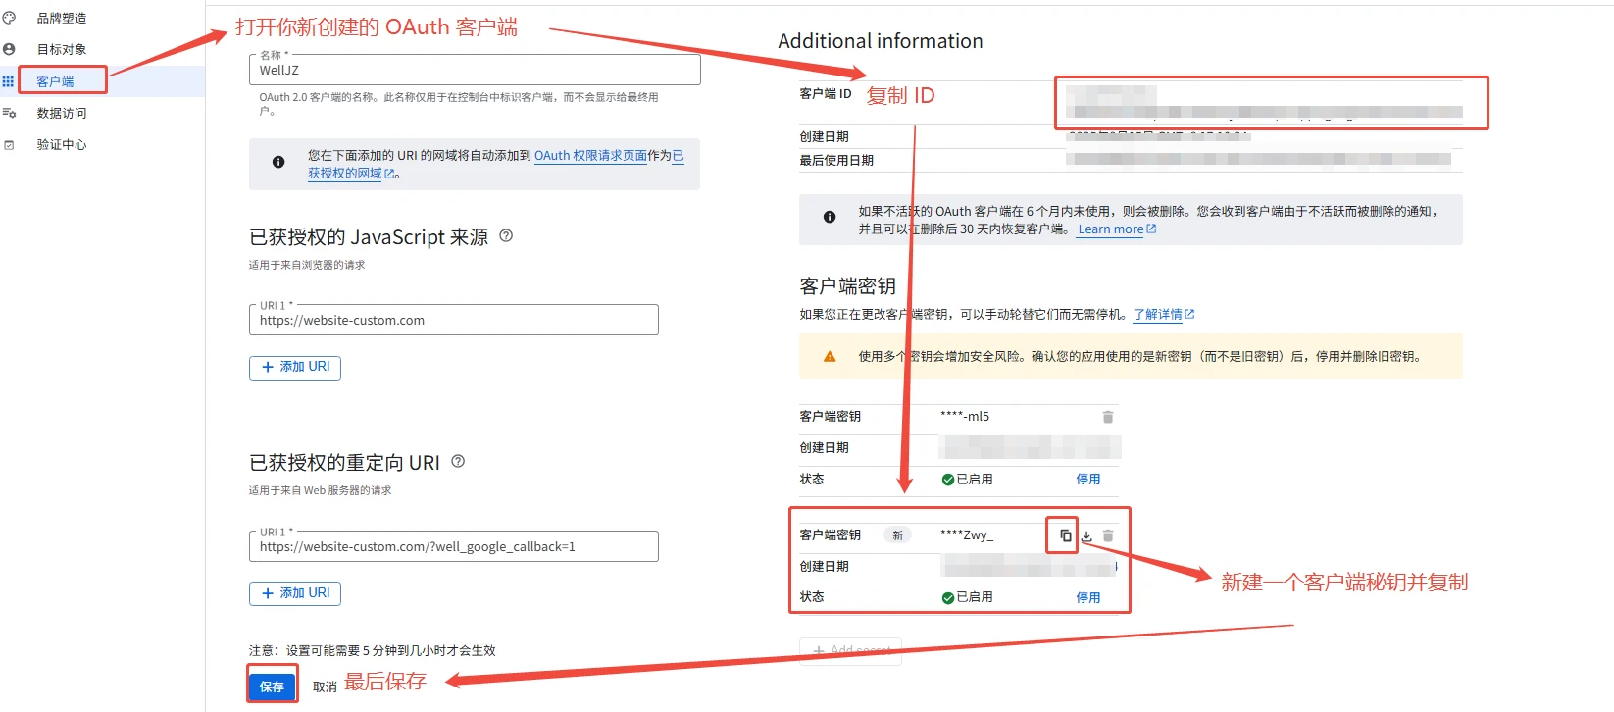Select 客户端 in the left navigation
The width and height of the screenshot is (1614, 712).
coord(55,81)
